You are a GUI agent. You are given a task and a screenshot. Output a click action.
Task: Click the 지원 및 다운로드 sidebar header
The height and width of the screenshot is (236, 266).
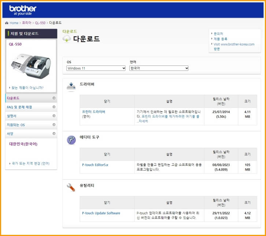pos(31,34)
